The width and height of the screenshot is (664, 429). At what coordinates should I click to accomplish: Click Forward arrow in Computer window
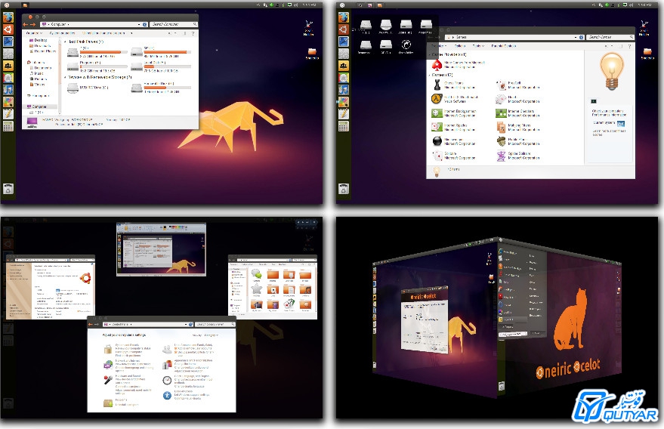click(32, 25)
